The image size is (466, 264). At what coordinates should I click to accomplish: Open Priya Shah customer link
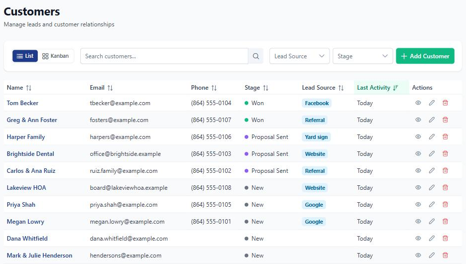coord(21,205)
